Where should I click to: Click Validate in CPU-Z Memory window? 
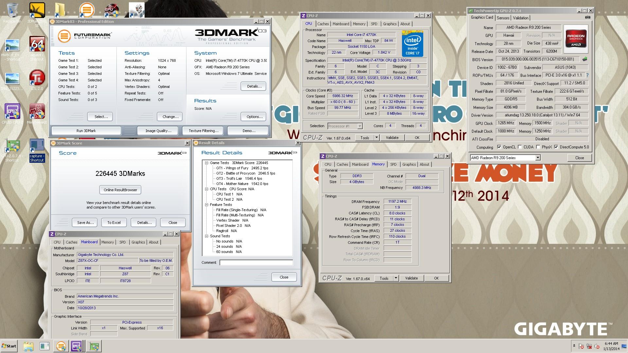click(x=411, y=278)
